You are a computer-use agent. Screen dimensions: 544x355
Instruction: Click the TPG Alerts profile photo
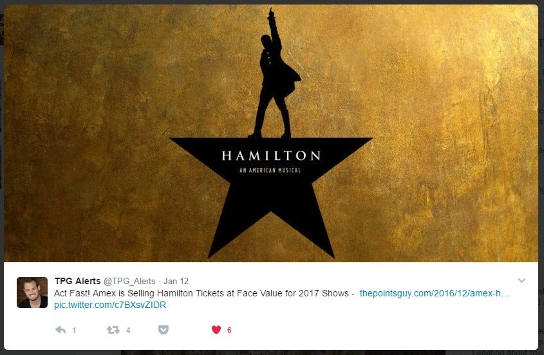tap(32, 293)
